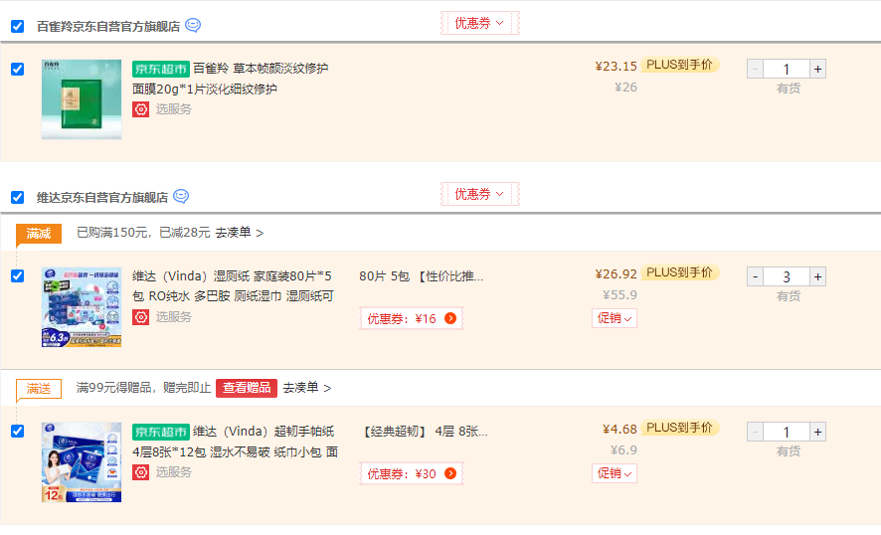Viewport: 881px width, 535px height.
Task: Click the 满送 promotion tag
Action: click(38, 389)
